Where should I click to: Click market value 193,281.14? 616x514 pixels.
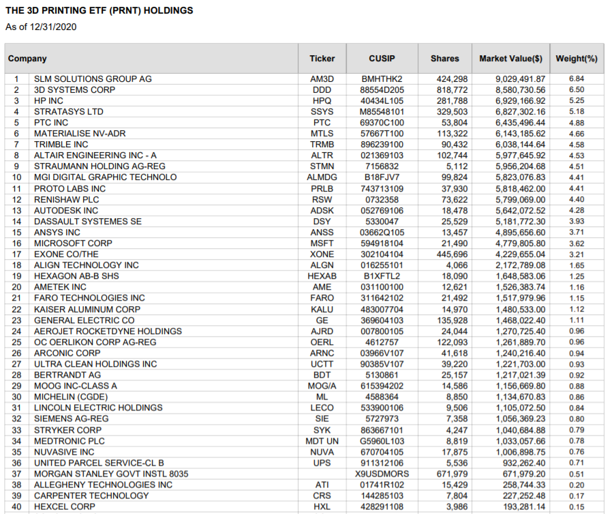click(524, 507)
